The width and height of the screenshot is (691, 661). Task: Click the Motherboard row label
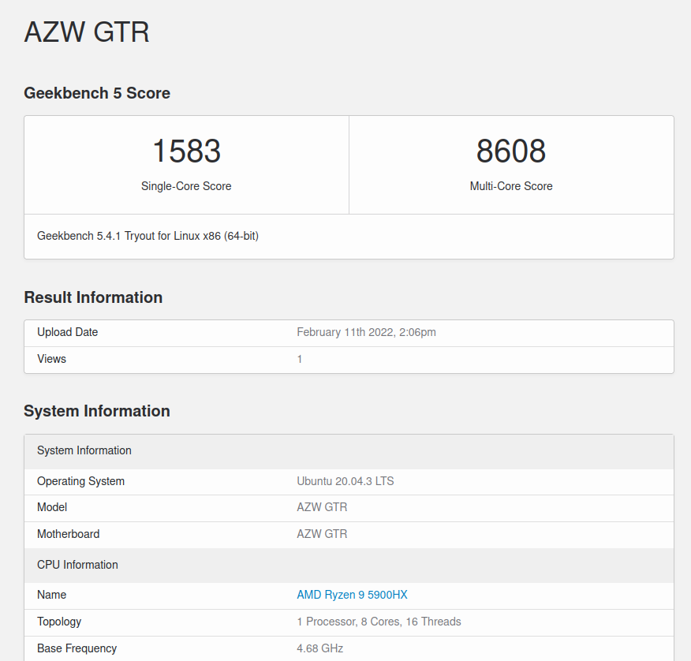(69, 534)
